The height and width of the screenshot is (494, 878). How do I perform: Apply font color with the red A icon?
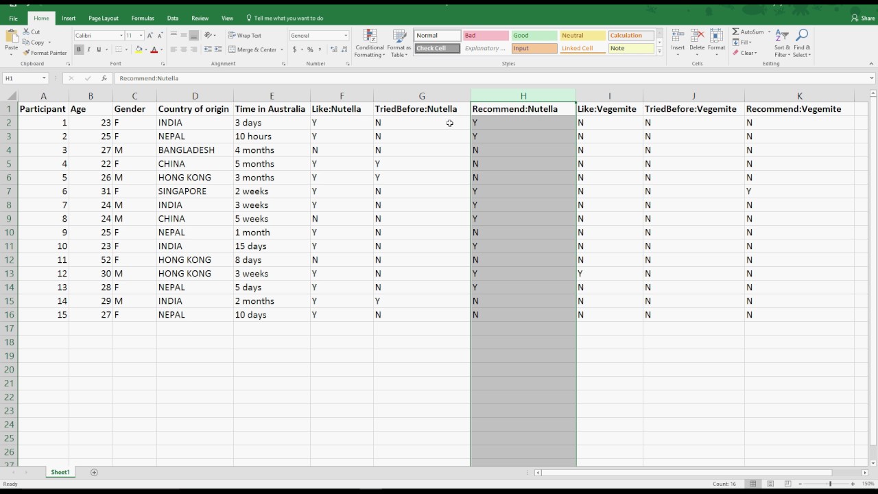[154, 49]
